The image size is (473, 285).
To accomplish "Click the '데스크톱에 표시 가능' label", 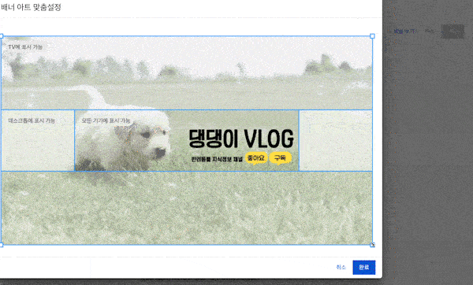I will 32,120.
